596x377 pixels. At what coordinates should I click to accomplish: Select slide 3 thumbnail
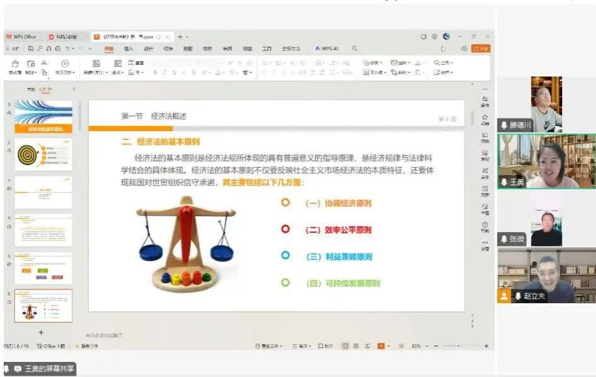point(43,192)
